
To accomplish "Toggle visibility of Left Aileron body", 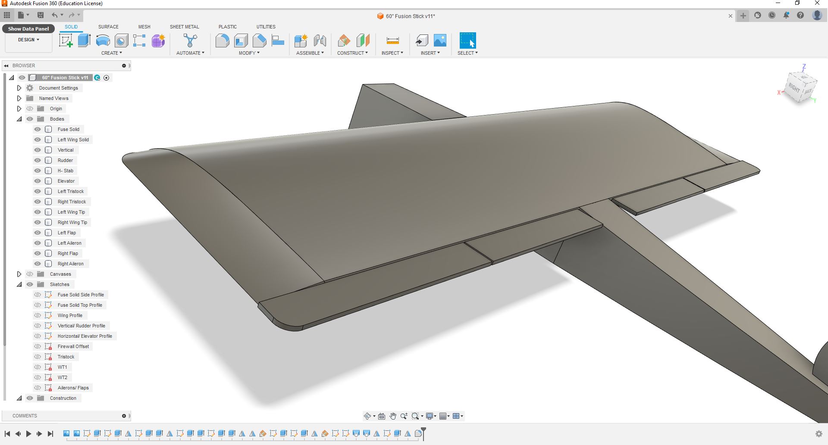I will coord(38,243).
